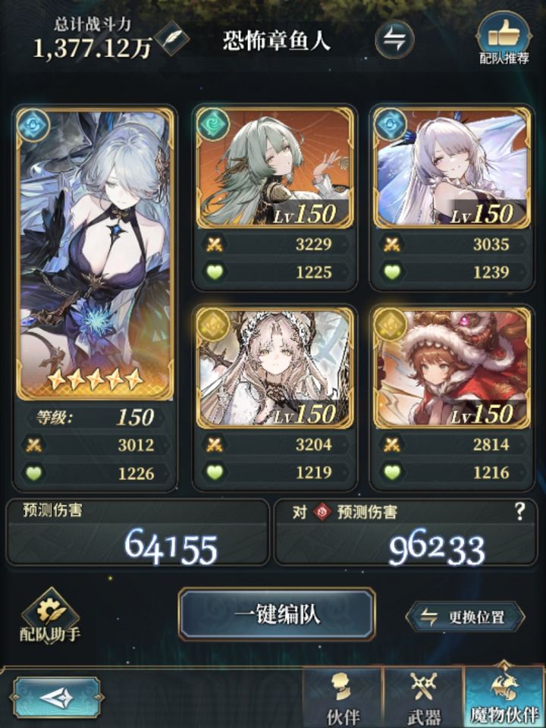Image resolution: width=546 pixels, height=728 pixels.
Task: Open the 配队推荐 thumbs-up recommendation
Action: pyautogui.click(x=504, y=38)
